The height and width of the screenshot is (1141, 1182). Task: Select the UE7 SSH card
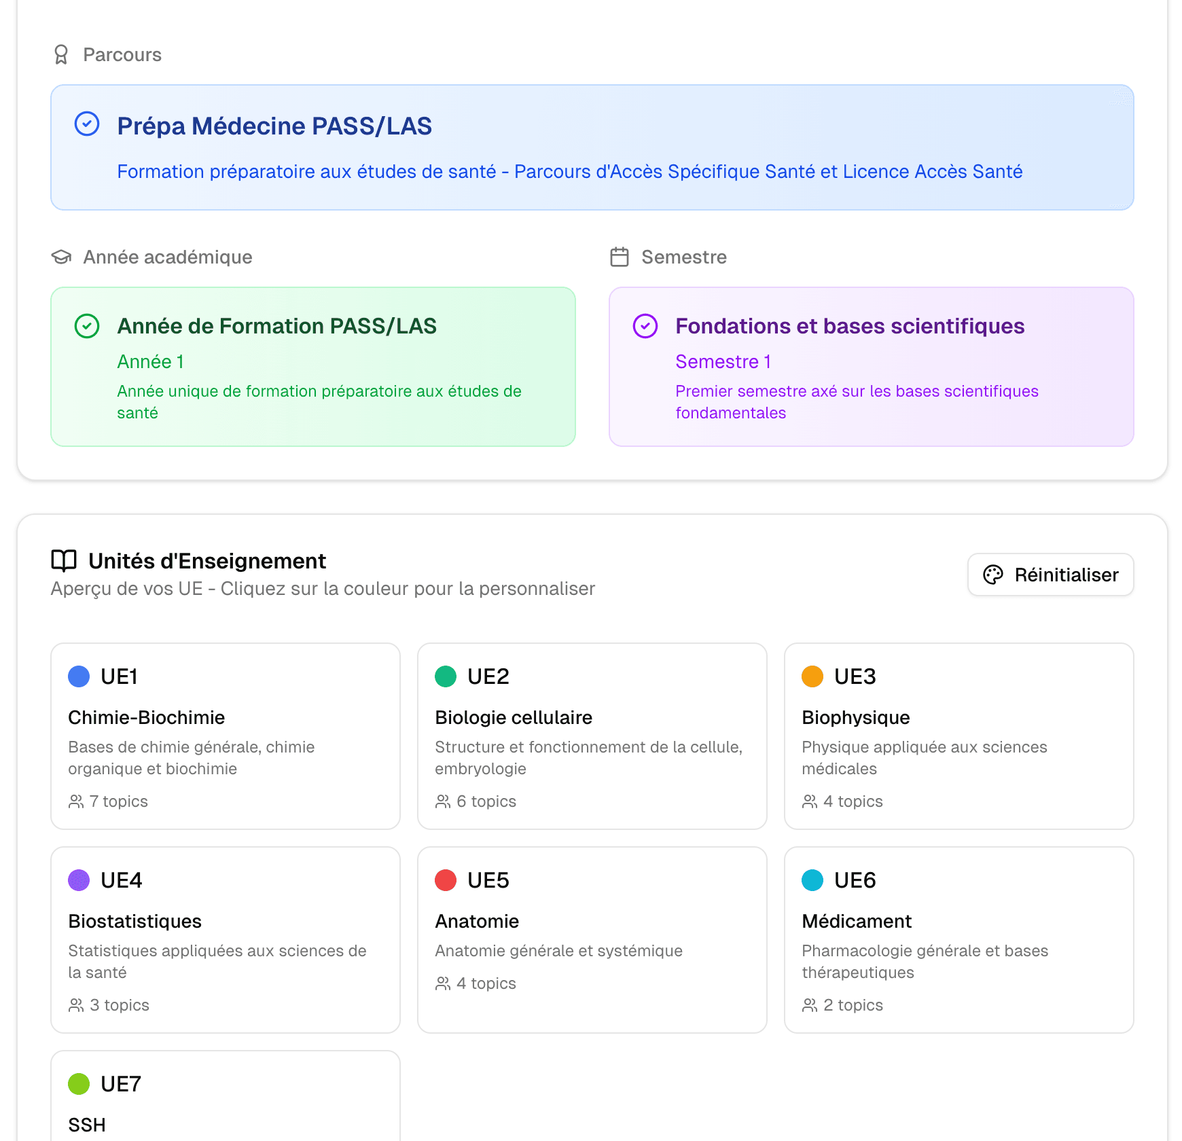[225, 1100]
